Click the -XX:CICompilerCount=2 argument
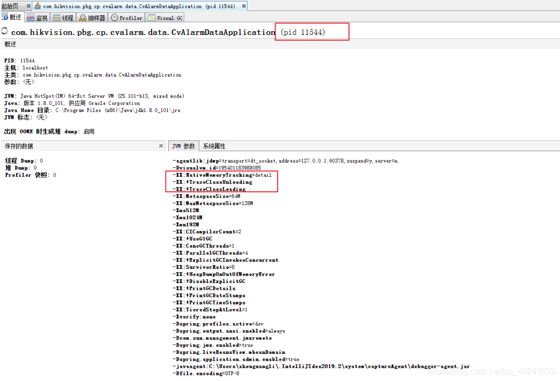This screenshot has width=560, height=381. (207, 231)
